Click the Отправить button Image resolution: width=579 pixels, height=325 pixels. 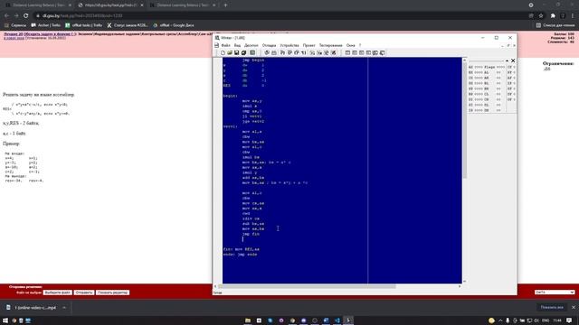[x=84, y=292]
